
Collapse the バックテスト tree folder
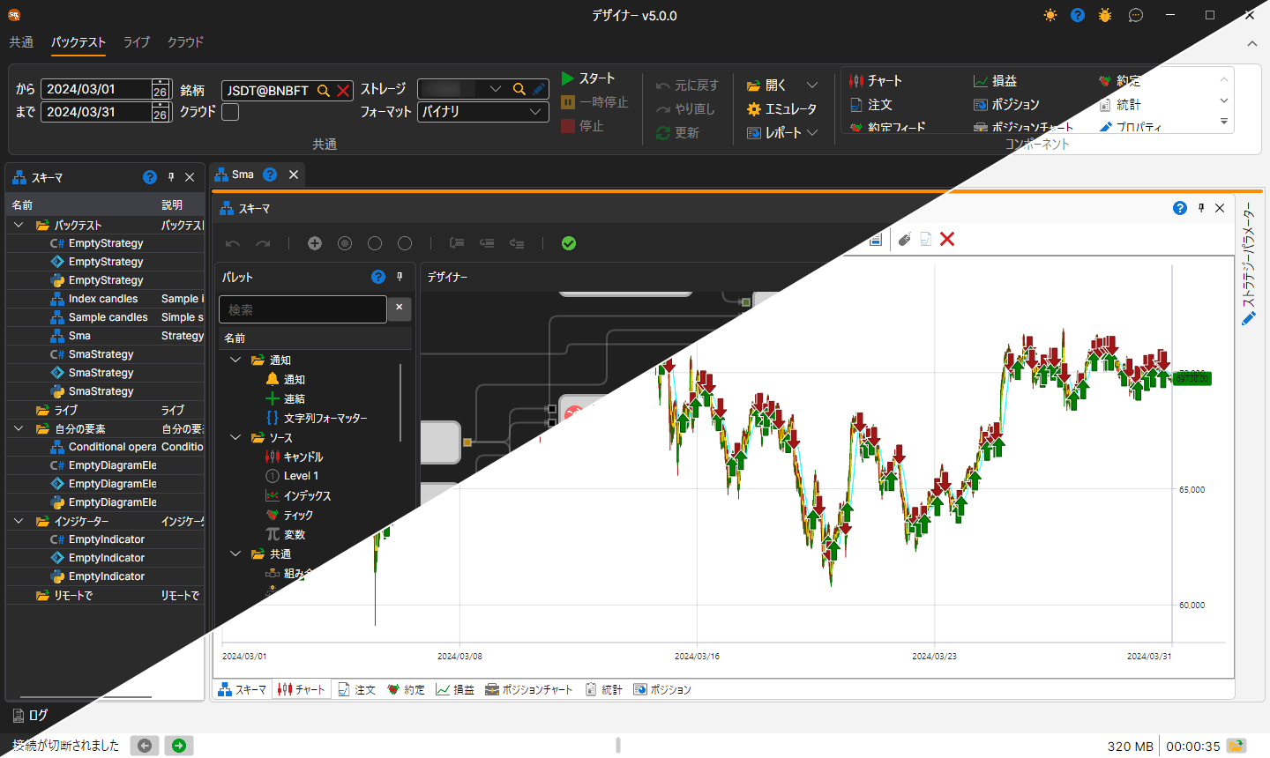(x=19, y=225)
